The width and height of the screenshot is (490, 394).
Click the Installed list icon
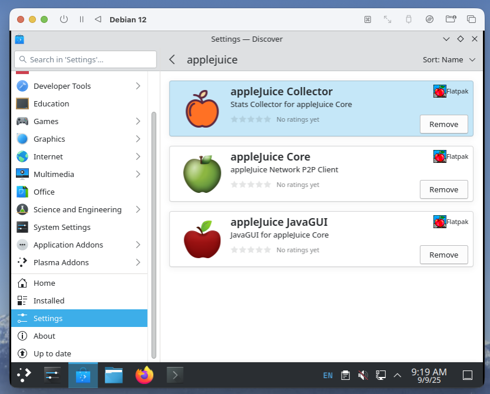(22, 300)
